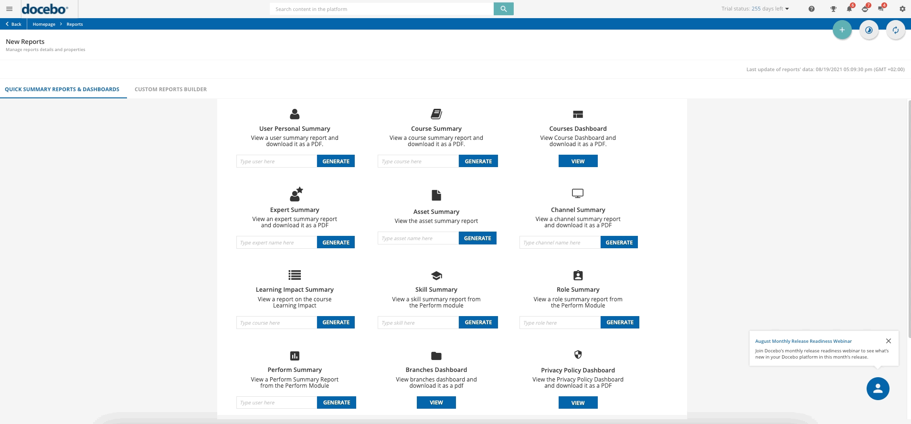This screenshot has height=424, width=911.
Task: Focus Course Summary's course field
Action: 418,161
